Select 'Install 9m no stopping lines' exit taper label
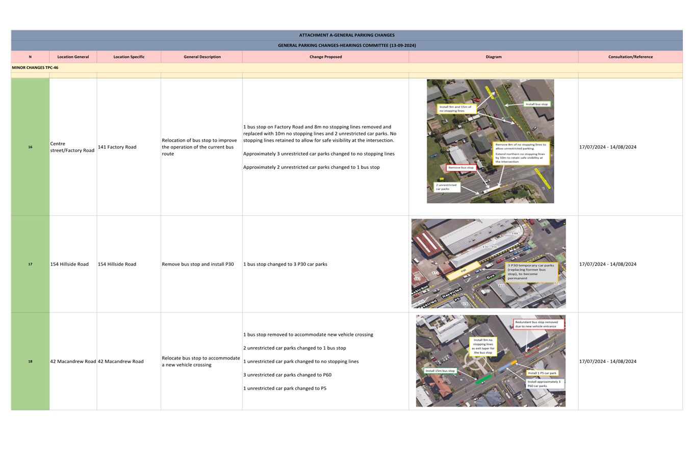Viewport: 694px width, 462px height. pos(483,346)
